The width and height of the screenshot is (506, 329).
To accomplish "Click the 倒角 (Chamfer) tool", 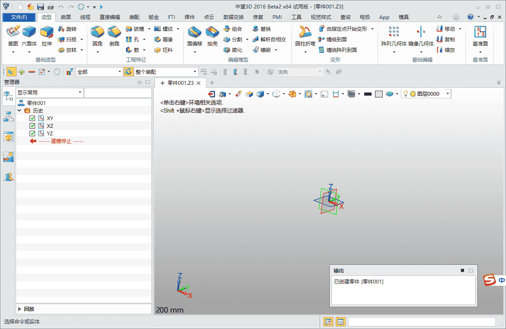I will 114,32.
